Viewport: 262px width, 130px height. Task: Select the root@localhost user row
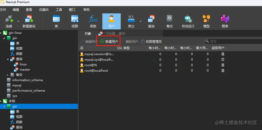click(x=152, y=71)
